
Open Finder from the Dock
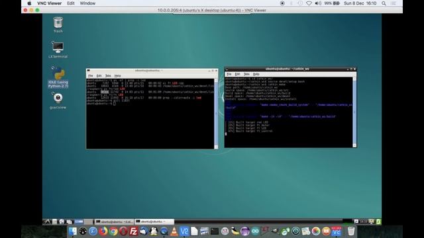click(x=73, y=231)
